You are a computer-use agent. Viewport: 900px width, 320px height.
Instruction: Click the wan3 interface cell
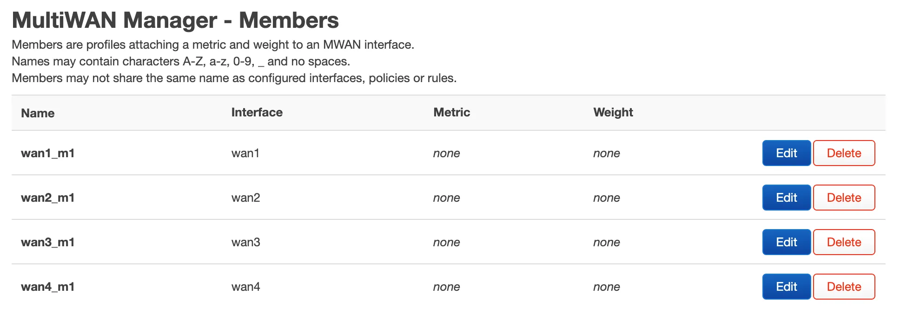(245, 242)
